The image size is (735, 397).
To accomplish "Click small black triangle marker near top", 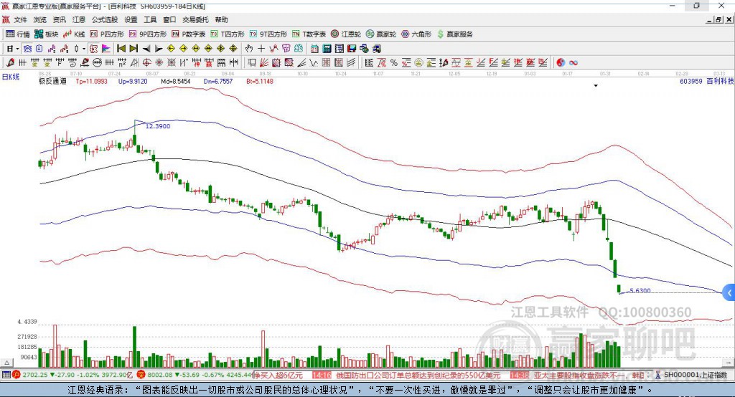I will [596, 86].
